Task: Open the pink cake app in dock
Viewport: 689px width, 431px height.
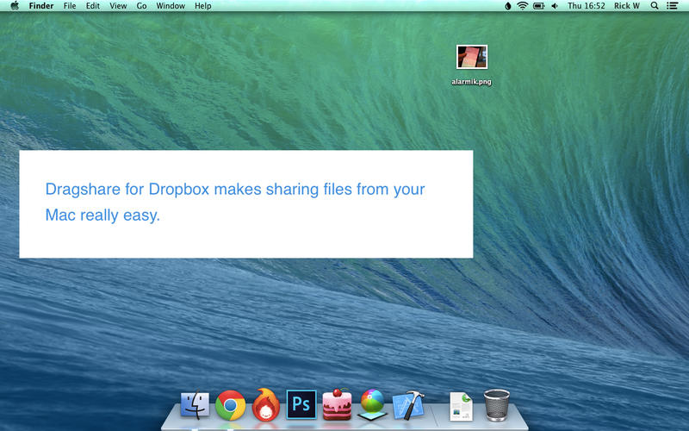Action: [337, 404]
